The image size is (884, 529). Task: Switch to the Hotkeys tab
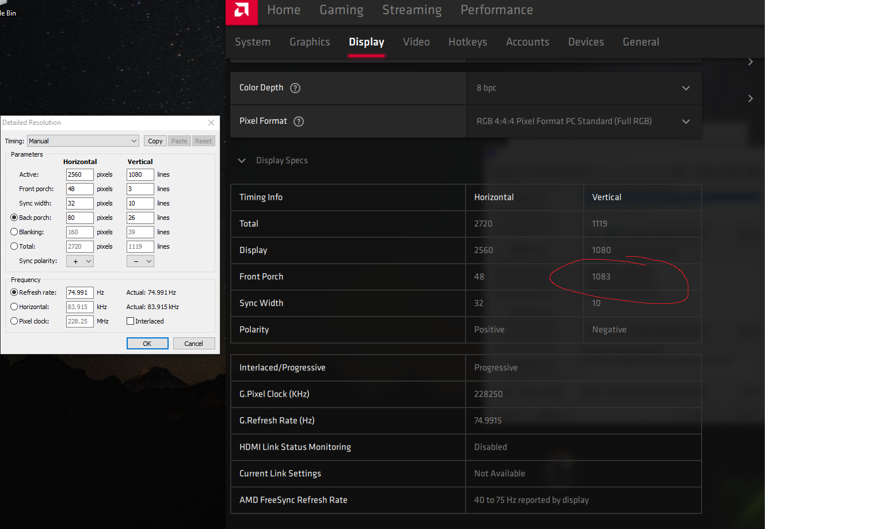[x=468, y=42]
